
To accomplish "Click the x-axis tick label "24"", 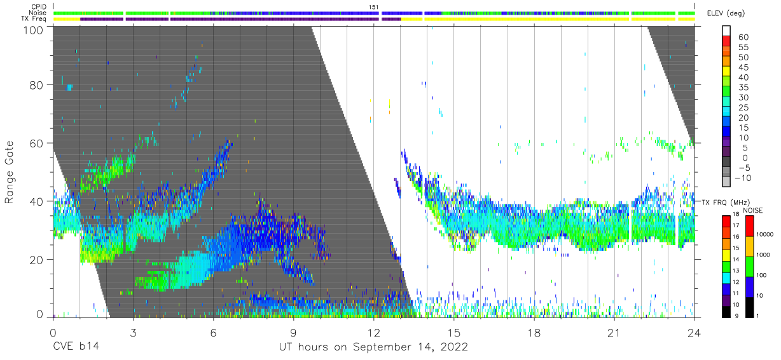I will (x=695, y=332).
